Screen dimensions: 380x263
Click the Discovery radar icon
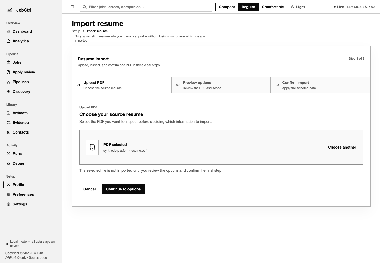pos(8,92)
